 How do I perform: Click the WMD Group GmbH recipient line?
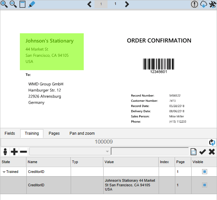[46, 84]
